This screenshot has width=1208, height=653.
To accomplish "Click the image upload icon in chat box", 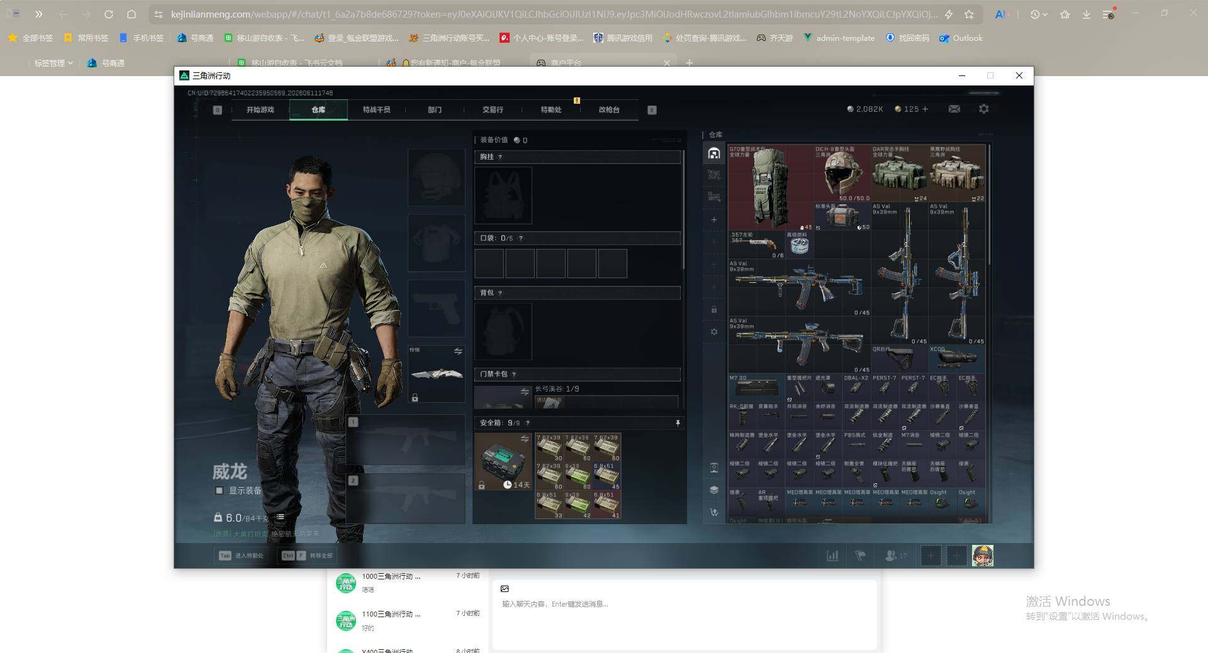I will [x=505, y=589].
